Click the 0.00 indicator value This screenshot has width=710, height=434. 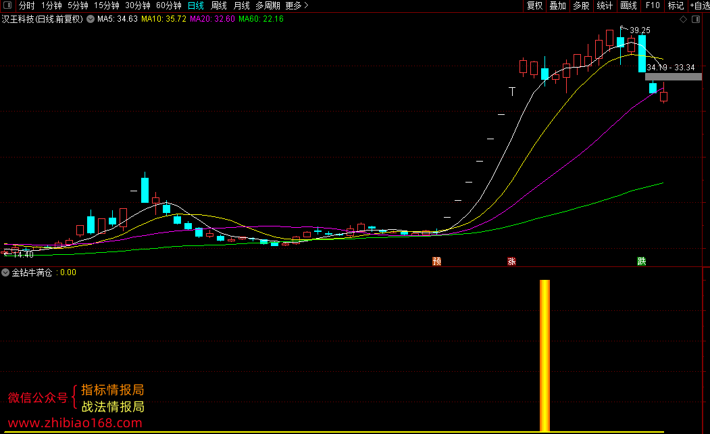pos(68,272)
